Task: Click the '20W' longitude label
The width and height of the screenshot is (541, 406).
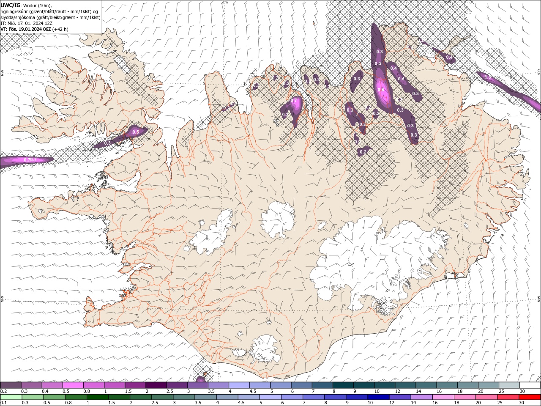Action: point(225,2)
